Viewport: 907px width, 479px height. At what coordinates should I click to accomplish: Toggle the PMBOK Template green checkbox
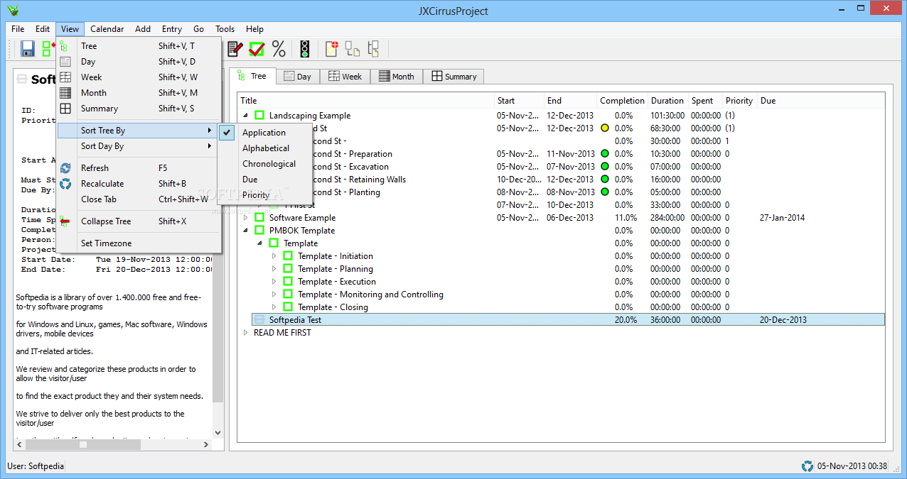[259, 231]
